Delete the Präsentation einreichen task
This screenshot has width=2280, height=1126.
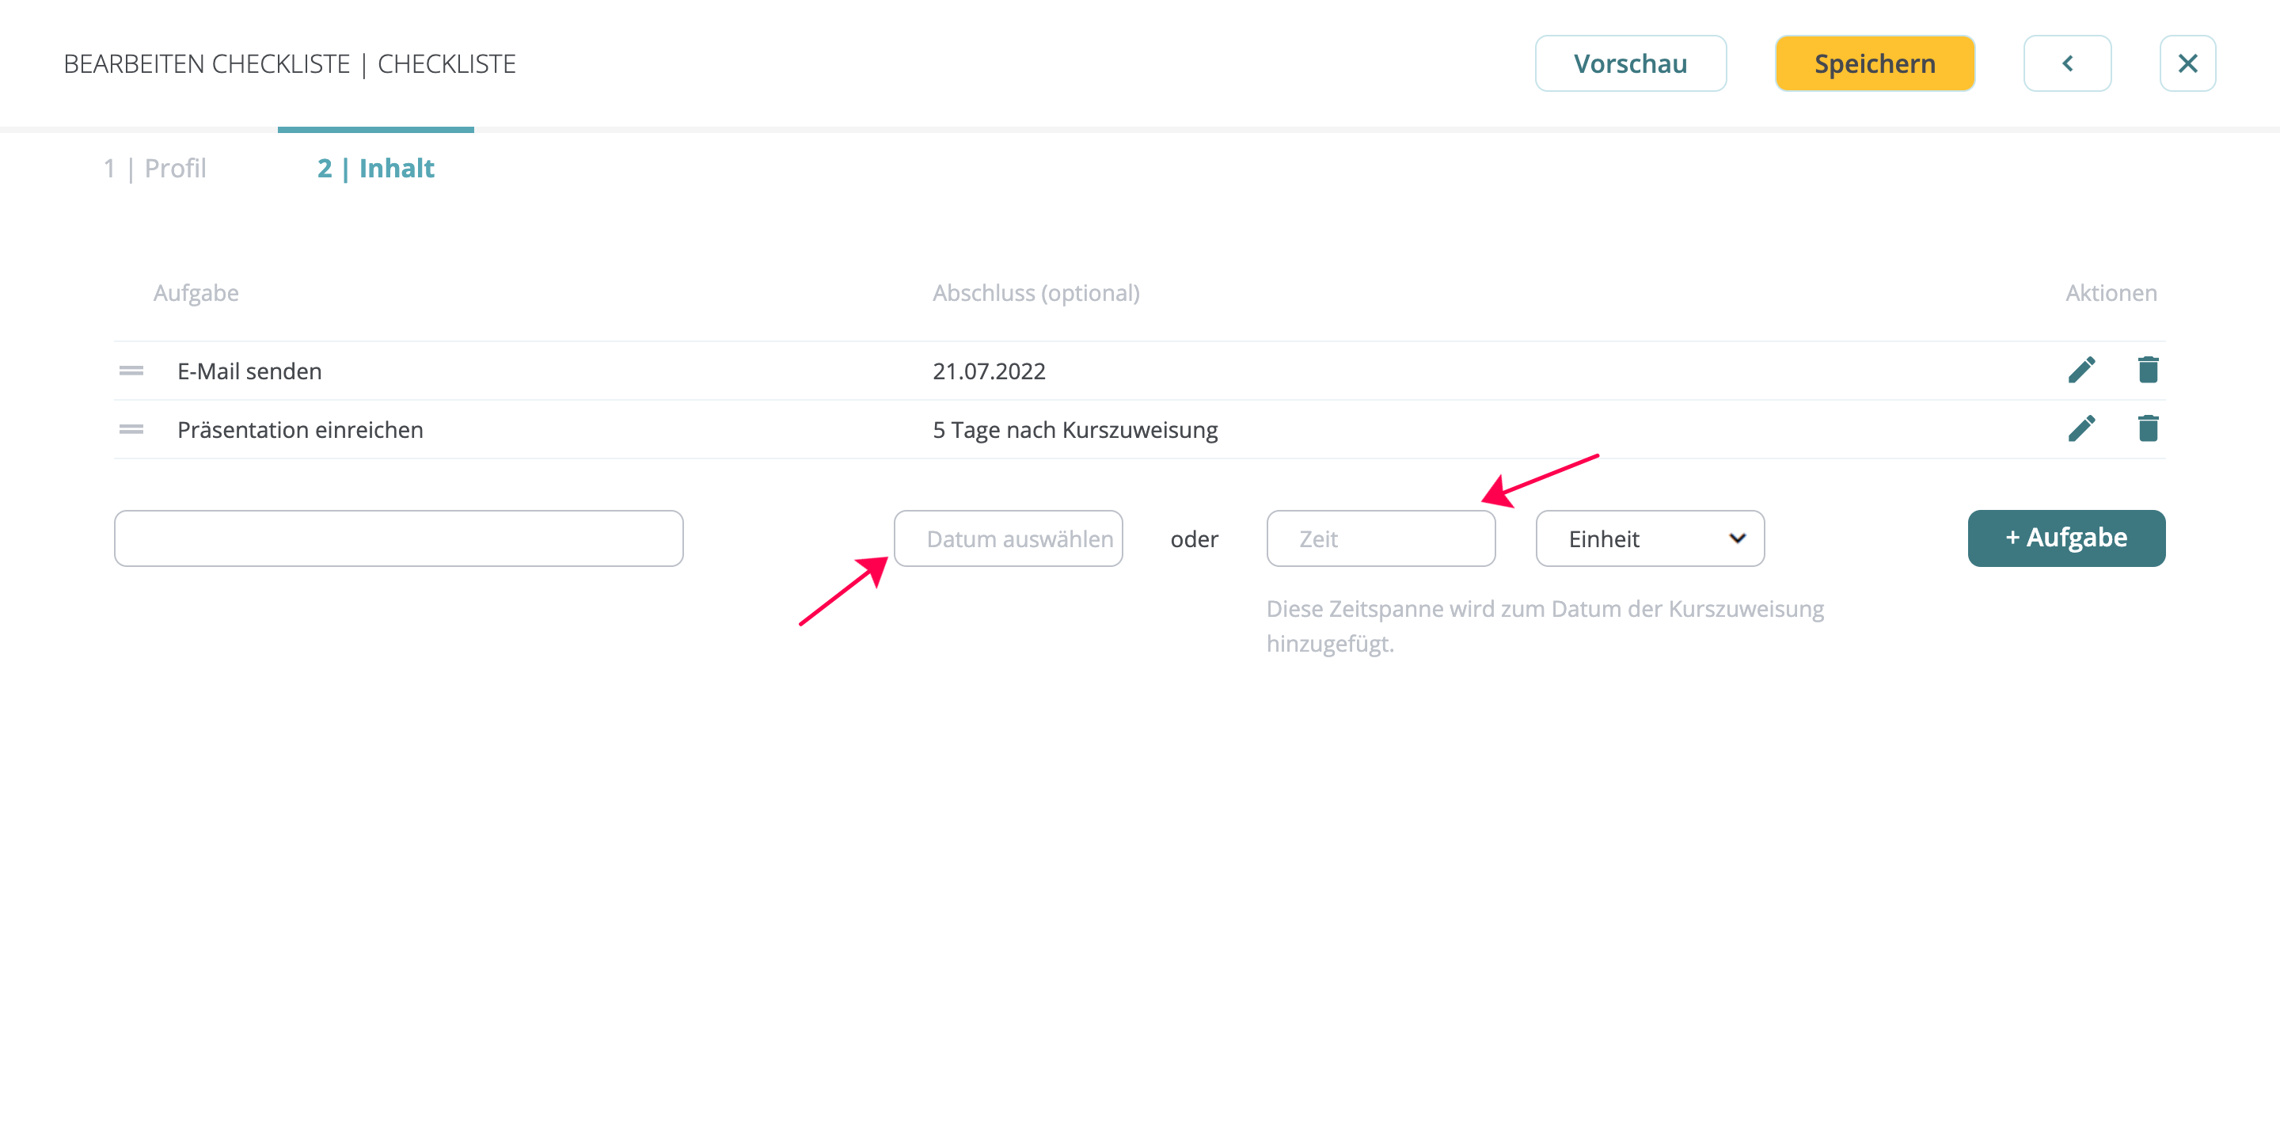(x=2148, y=428)
